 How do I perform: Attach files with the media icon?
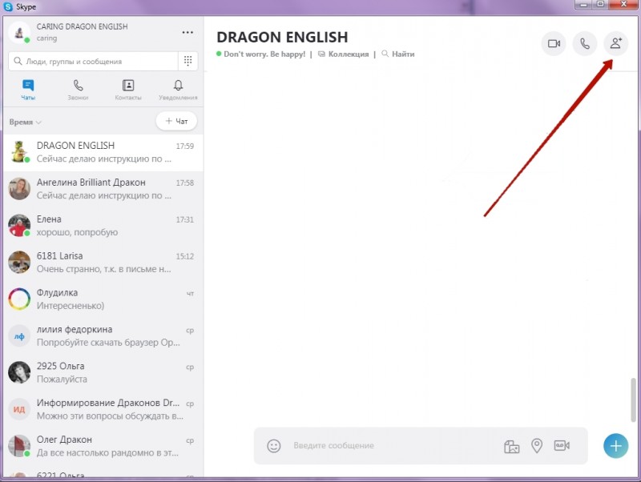511,446
